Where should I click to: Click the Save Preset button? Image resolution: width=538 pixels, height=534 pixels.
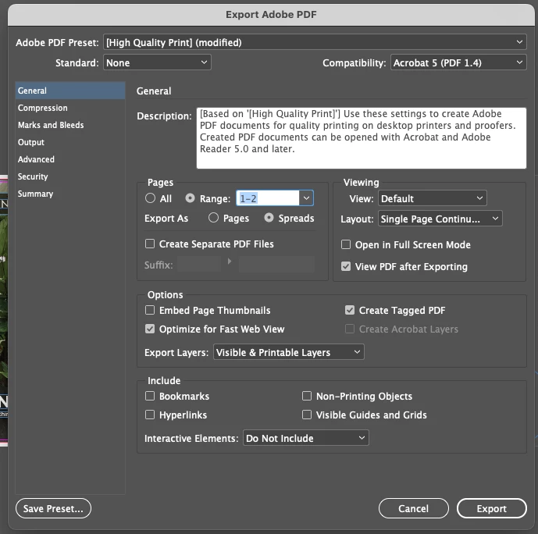53,508
